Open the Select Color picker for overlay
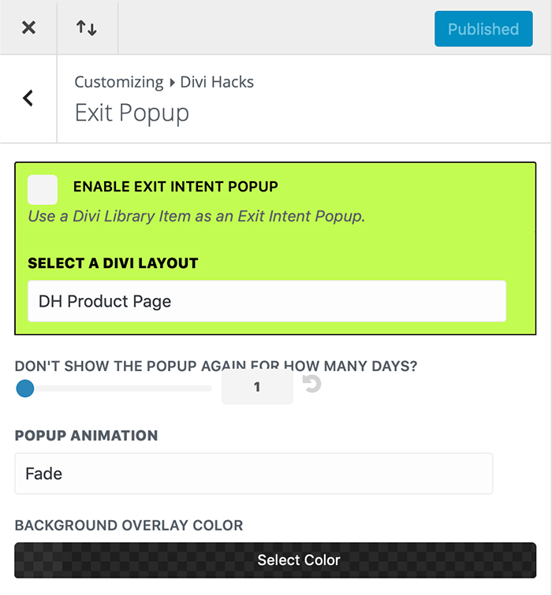Image resolution: width=552 pixels, height=595 pixels. click(x=275, y=560)
